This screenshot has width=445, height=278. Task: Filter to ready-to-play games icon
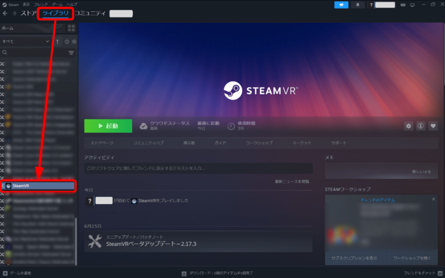(x=74, y=42)
